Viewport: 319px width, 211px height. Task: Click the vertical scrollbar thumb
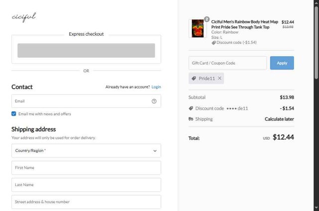coord(316,43)
